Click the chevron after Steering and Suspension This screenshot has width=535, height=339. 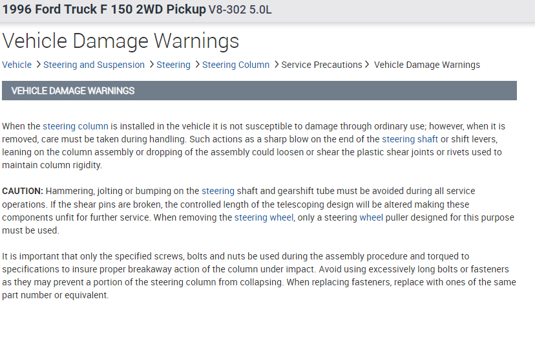pyautogui.click(x=151, y=65)
